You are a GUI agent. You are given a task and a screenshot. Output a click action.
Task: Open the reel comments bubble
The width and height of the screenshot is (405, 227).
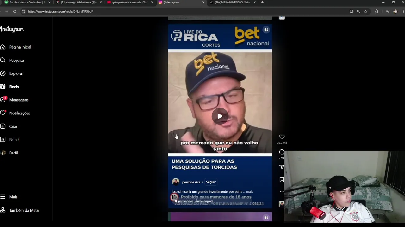(x=282, y=152)
